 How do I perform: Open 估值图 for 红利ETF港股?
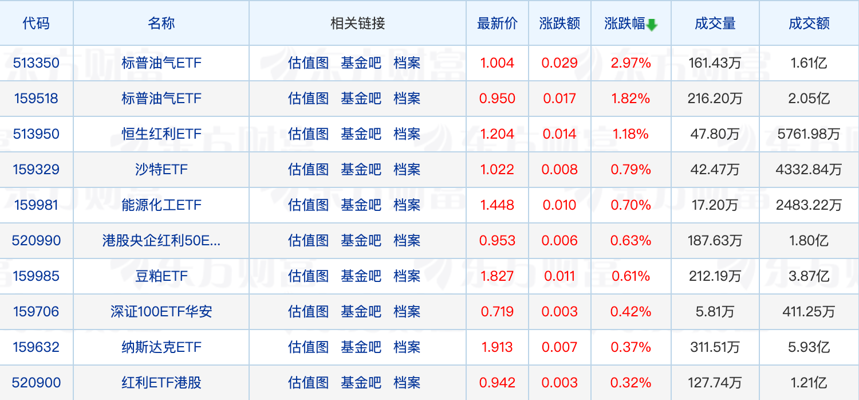click(309, 383)
